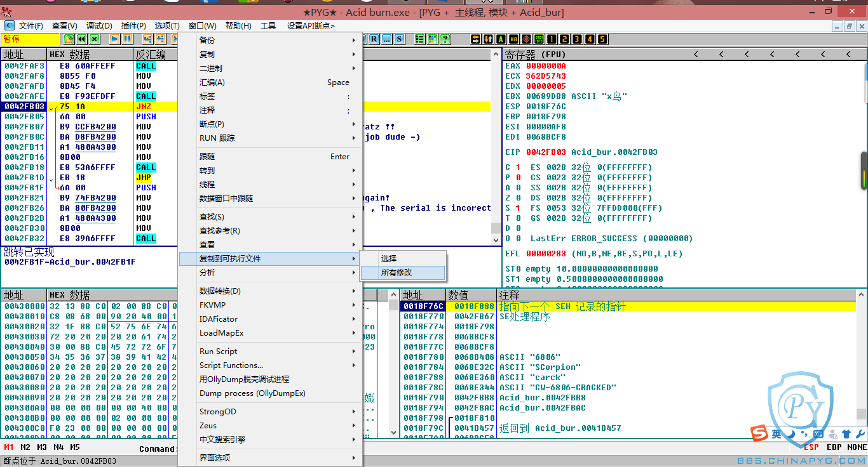Switch to memory tab M3

(42, 447)
